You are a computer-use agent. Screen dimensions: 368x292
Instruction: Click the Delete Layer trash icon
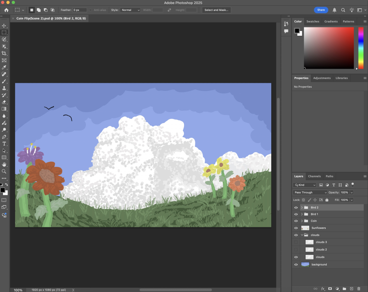point(359,289)
